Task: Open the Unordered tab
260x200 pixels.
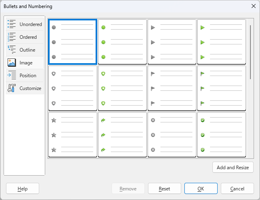Action: (x=24, y=24)
